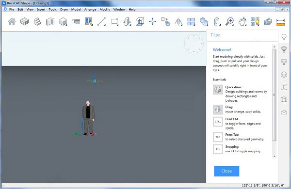Click the LookFrom compass circle in viewport
This screenshot has height=189, width=291.
tap(194, 44)
